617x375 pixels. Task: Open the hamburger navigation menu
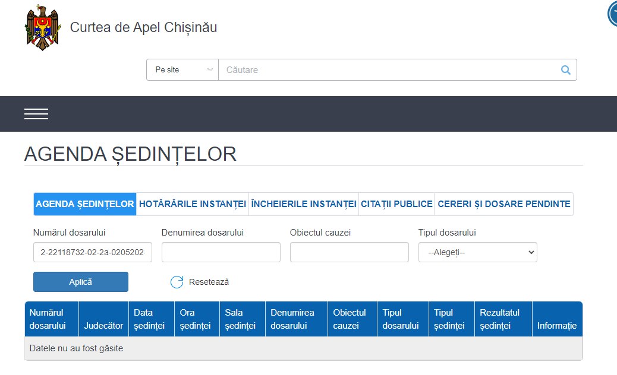(36, 114)
